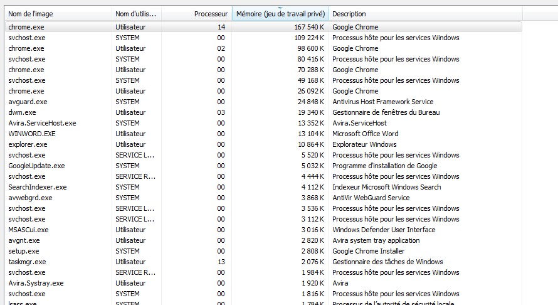The height and width of the screenshot is (305, 558).
Task: Click the Gestionnaire des tâches de Windows description
Action: coord(387,262)
